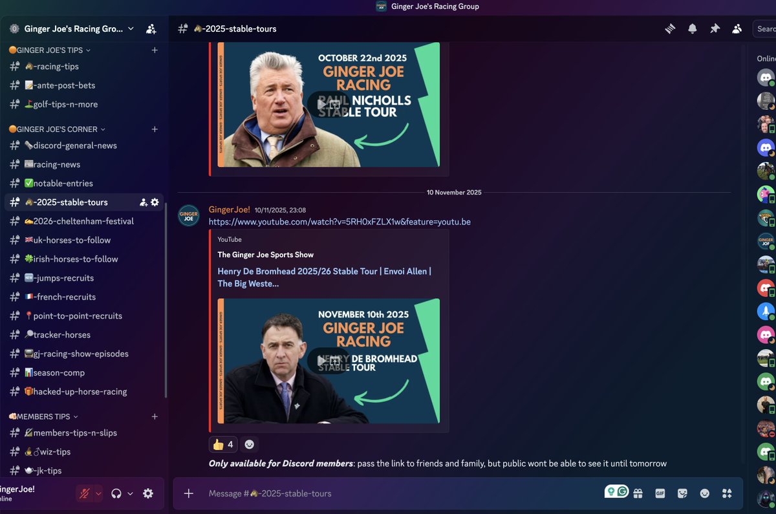This screenshot has width=776, height=514.
Task: Toggle deafen headphones icon
Action: pos(116,493)
